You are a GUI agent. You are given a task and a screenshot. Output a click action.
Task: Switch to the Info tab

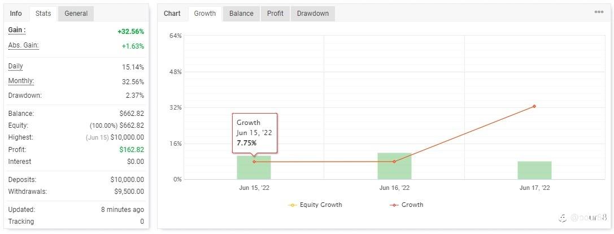coord(16,14)
